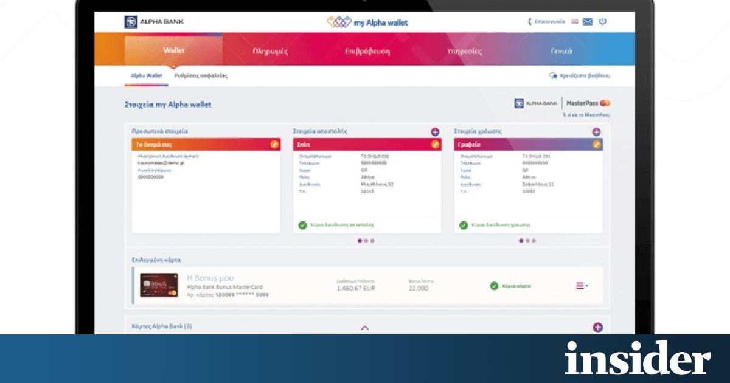
Task: Click the 'Κάρτες Alpha Bank (3)' section label
Action: (162, 326)
